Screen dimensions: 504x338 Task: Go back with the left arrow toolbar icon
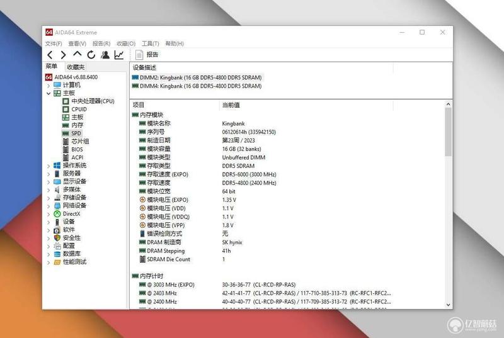50,55
